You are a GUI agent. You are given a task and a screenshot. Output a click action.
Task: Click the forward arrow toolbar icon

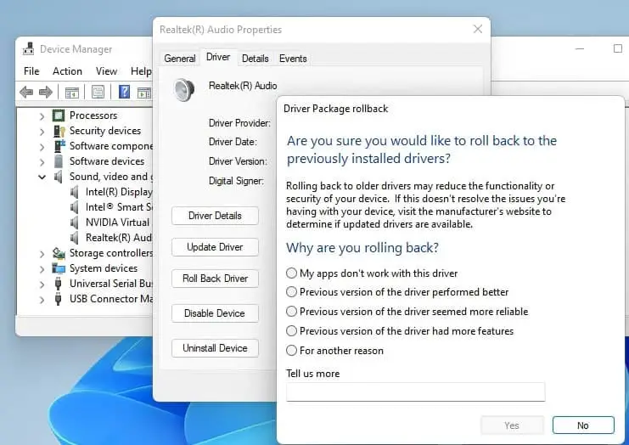pyautogui.click(x=45, y=92)
